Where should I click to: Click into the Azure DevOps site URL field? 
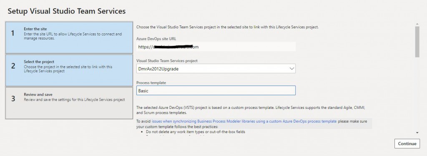(x=216, y=47)
